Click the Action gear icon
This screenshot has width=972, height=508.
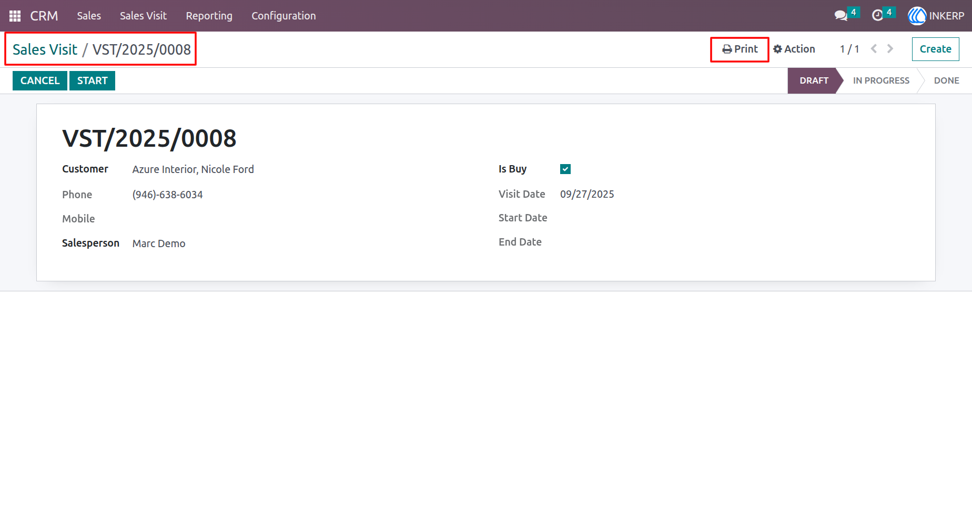coord(777,49)
